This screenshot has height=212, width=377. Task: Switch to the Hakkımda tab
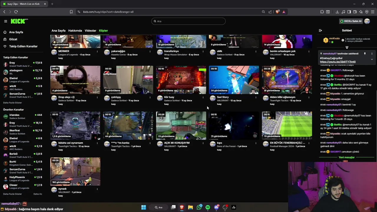[x=75, y=31]
